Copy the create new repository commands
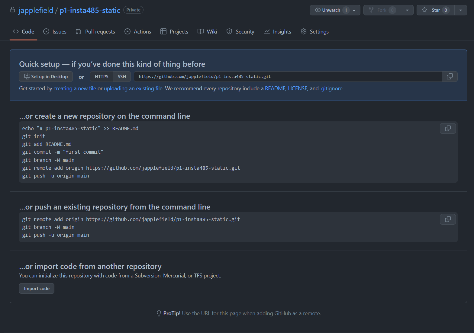Image resolution: width=474 pixels, height=333 pixels. [x=448, y=129]
